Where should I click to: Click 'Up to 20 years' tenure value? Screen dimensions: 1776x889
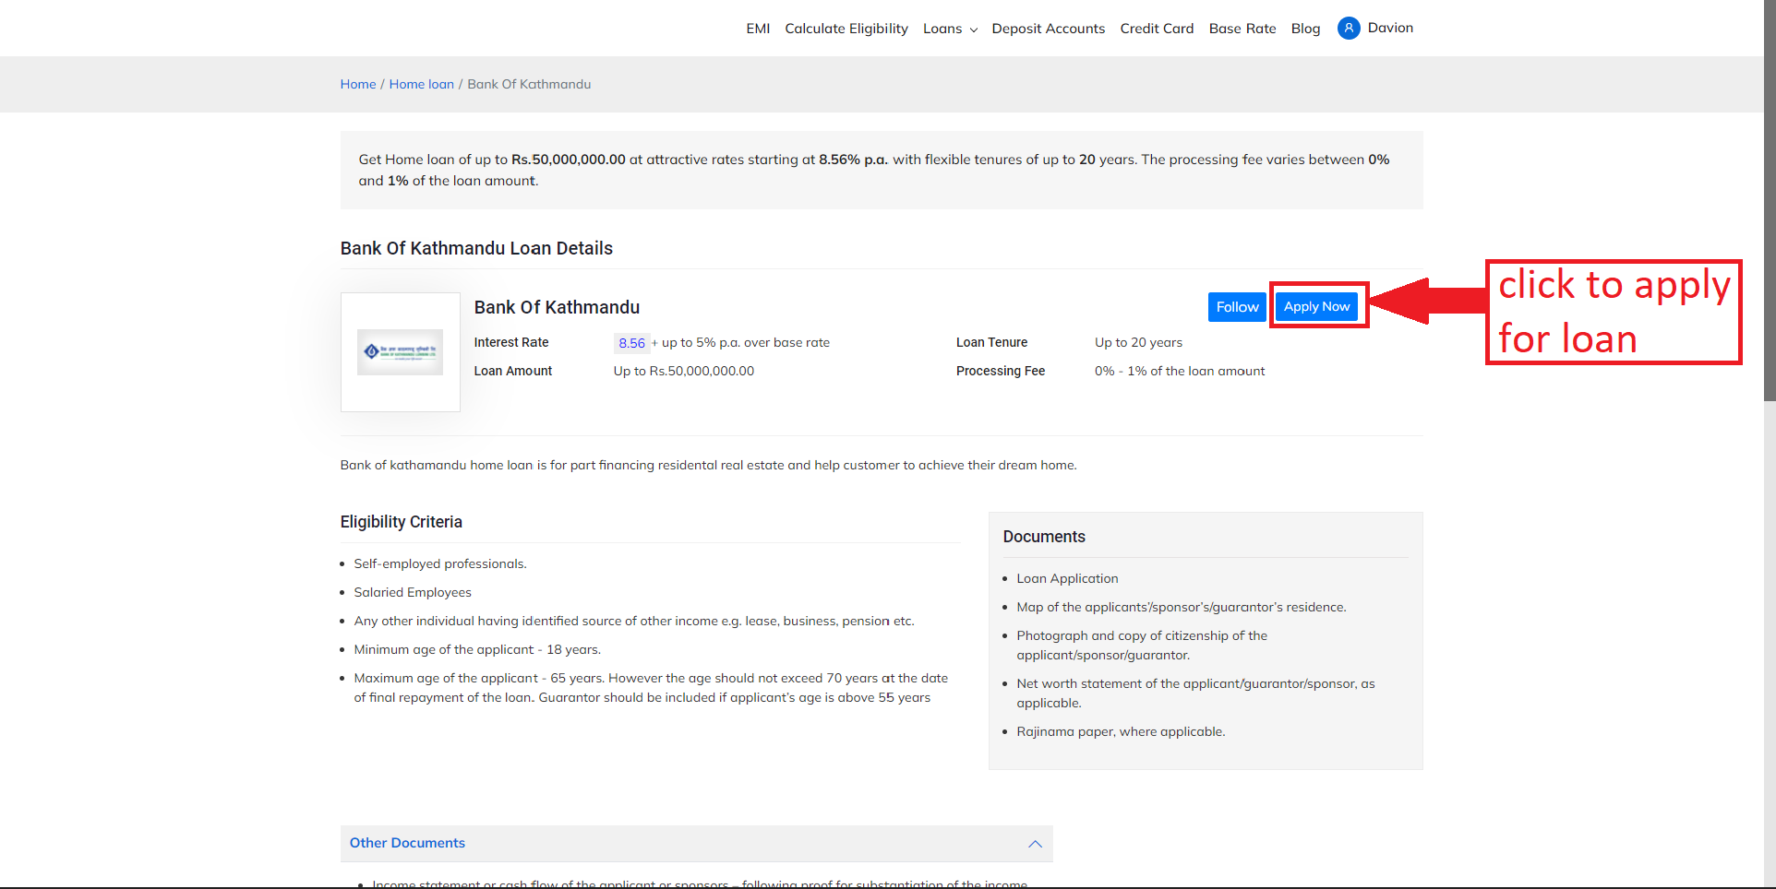1138,342
